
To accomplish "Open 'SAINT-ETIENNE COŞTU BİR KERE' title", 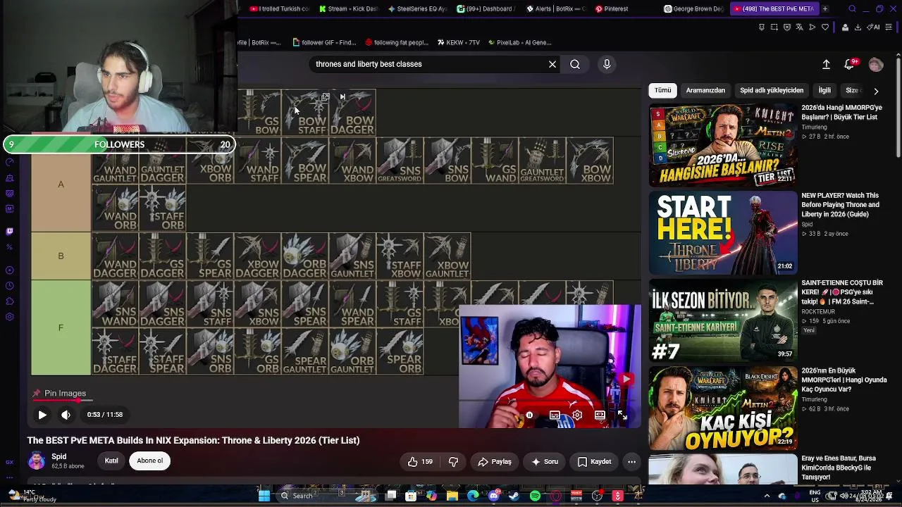I will click(x=842, y=292).
